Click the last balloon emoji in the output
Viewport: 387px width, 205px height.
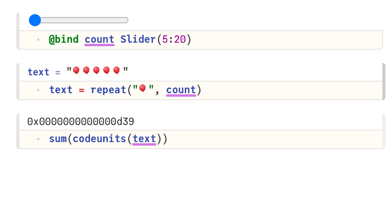click(117, 71)
